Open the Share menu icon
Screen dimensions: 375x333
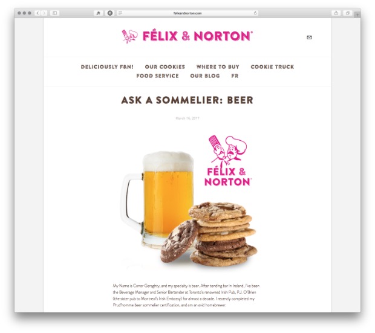[x=336, y=13]
